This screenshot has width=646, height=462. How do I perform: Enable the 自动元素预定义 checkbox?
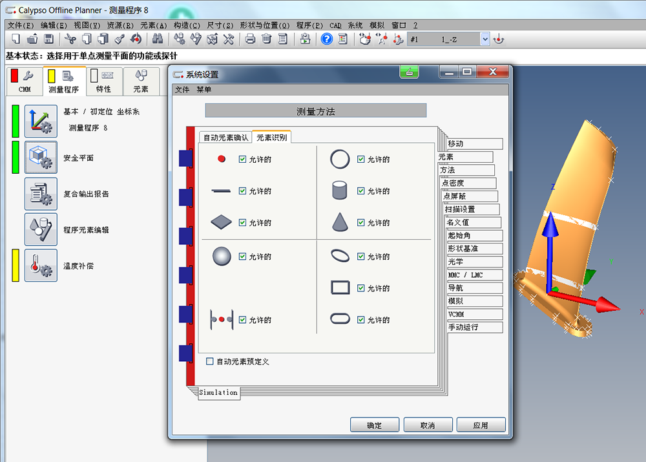coord(209,362)
